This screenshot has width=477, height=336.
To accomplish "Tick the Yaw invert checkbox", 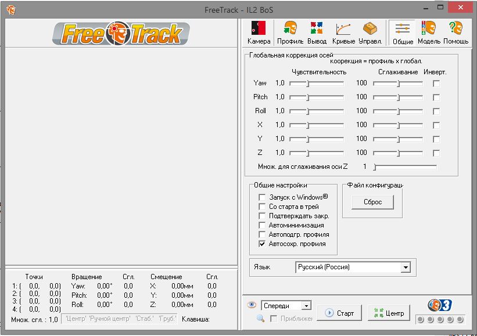I will coord(436,83).
